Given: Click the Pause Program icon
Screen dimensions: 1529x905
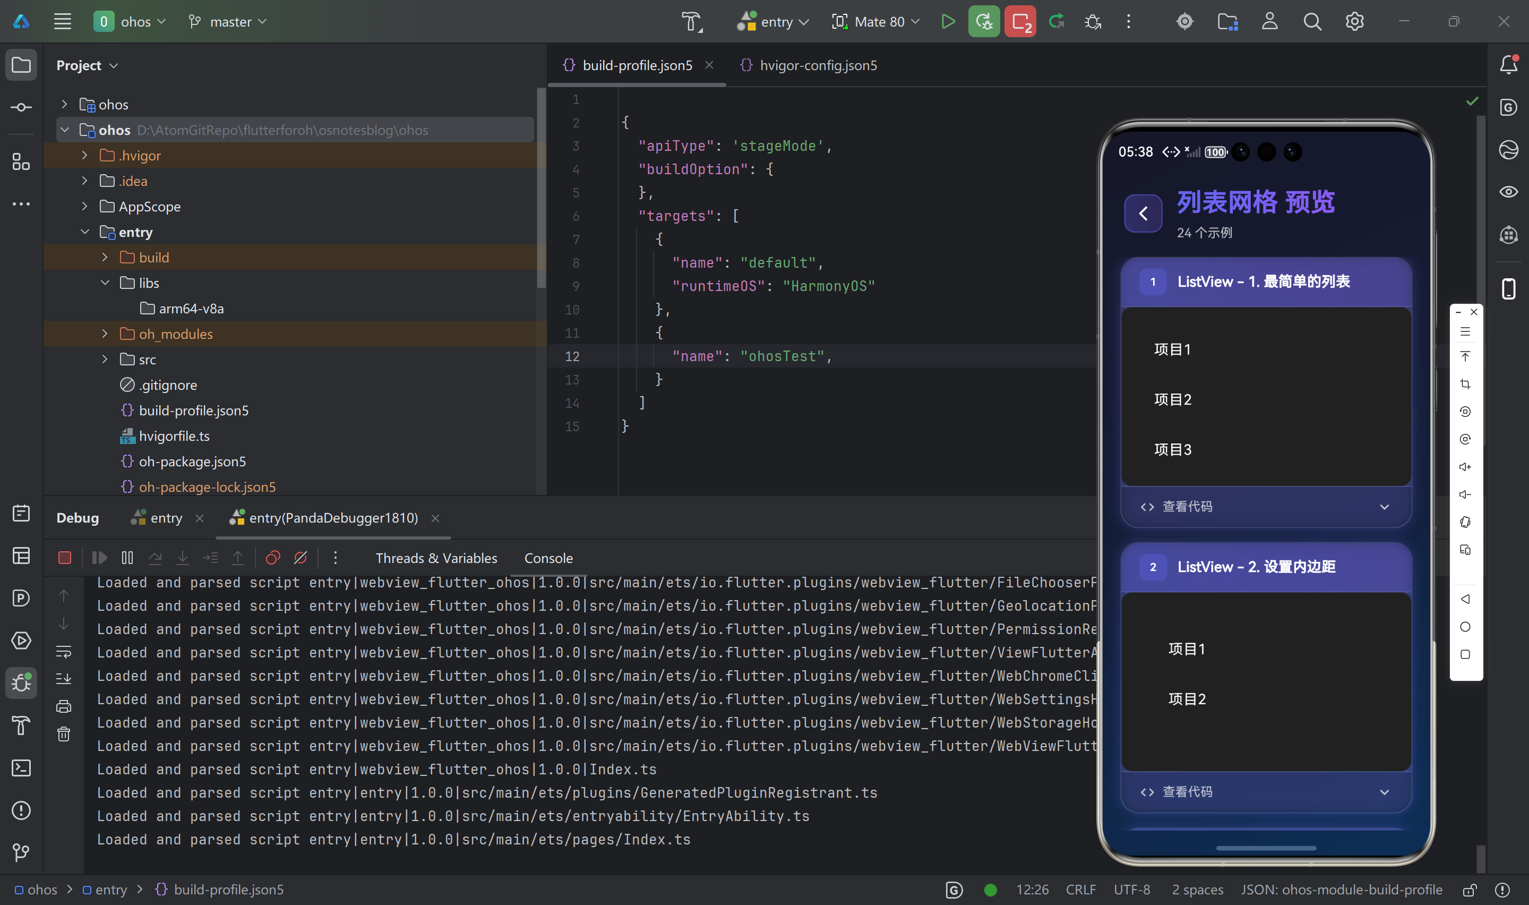Looking at the screenshot, I should pos(127,558).
